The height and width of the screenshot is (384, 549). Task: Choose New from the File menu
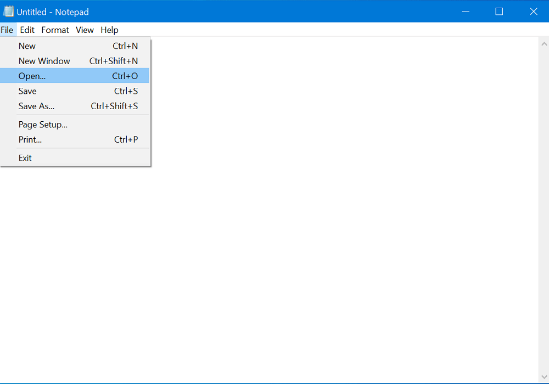(x=75, y=46)
